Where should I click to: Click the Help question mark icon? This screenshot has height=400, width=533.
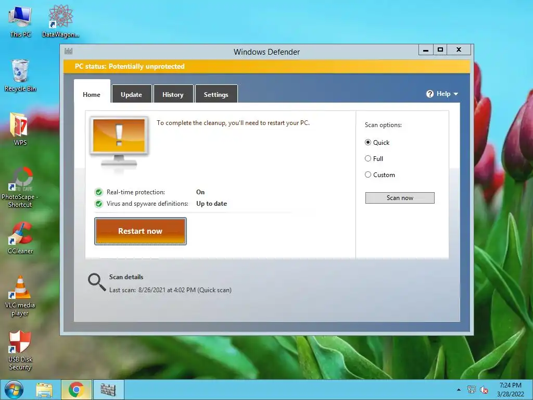[429, 94]
